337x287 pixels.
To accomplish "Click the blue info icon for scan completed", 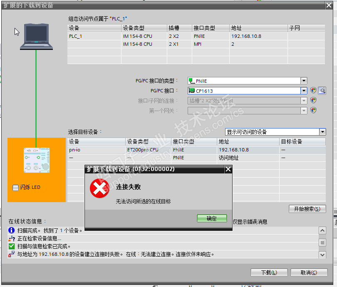I will [11, 230].
